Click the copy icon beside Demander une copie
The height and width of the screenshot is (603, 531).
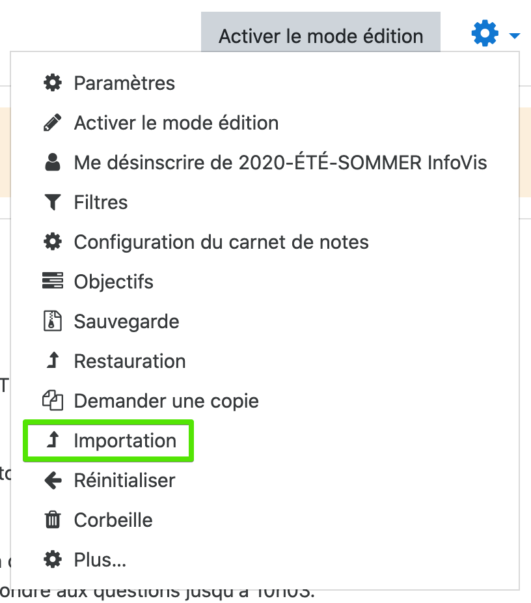[53, 401]
